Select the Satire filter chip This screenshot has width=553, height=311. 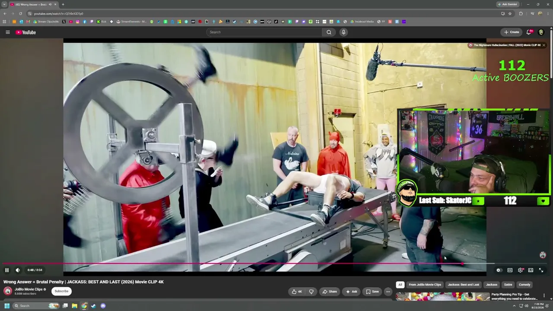pyautogui.click(x=508, y=285)
